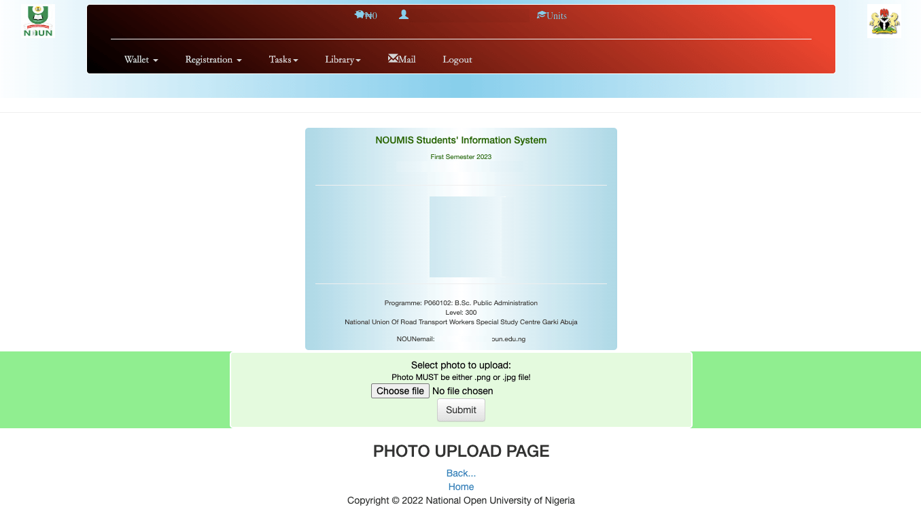Open the Wallet dropdown menu

[141, 60]
